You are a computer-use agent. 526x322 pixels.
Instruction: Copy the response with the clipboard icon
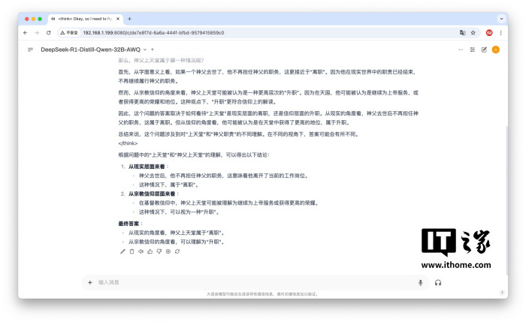[131, 251]
